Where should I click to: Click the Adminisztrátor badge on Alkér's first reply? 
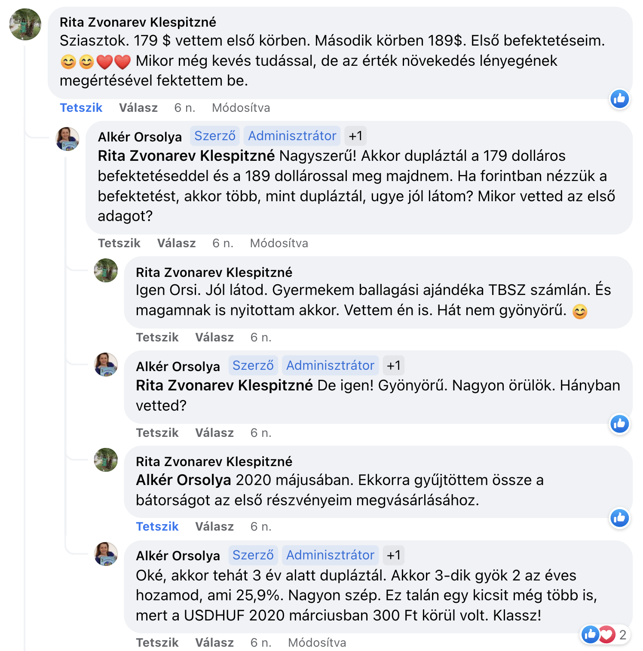point(292,136)
